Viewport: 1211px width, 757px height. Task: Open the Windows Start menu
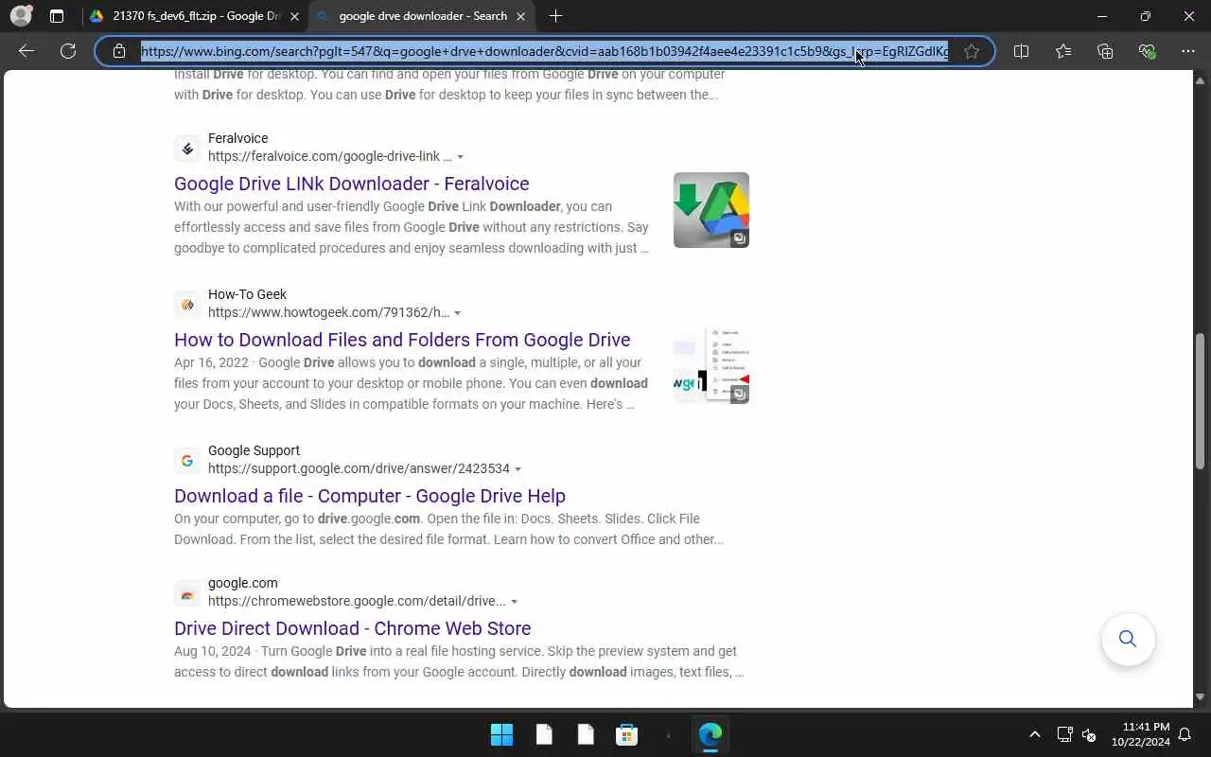[501, 734]
